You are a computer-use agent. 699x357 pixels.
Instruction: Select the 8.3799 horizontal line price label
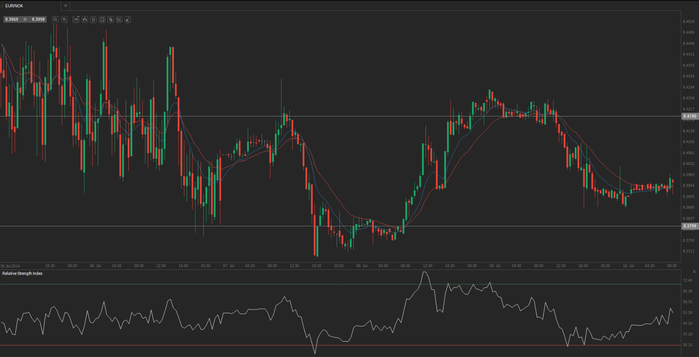[x=690, y=226]
